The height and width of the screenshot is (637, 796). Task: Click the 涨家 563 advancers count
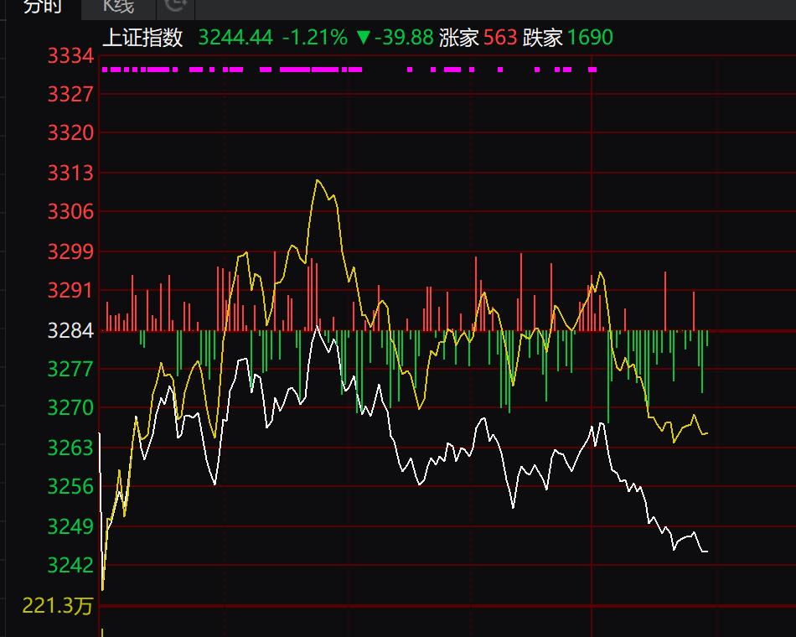pos(478,38)
